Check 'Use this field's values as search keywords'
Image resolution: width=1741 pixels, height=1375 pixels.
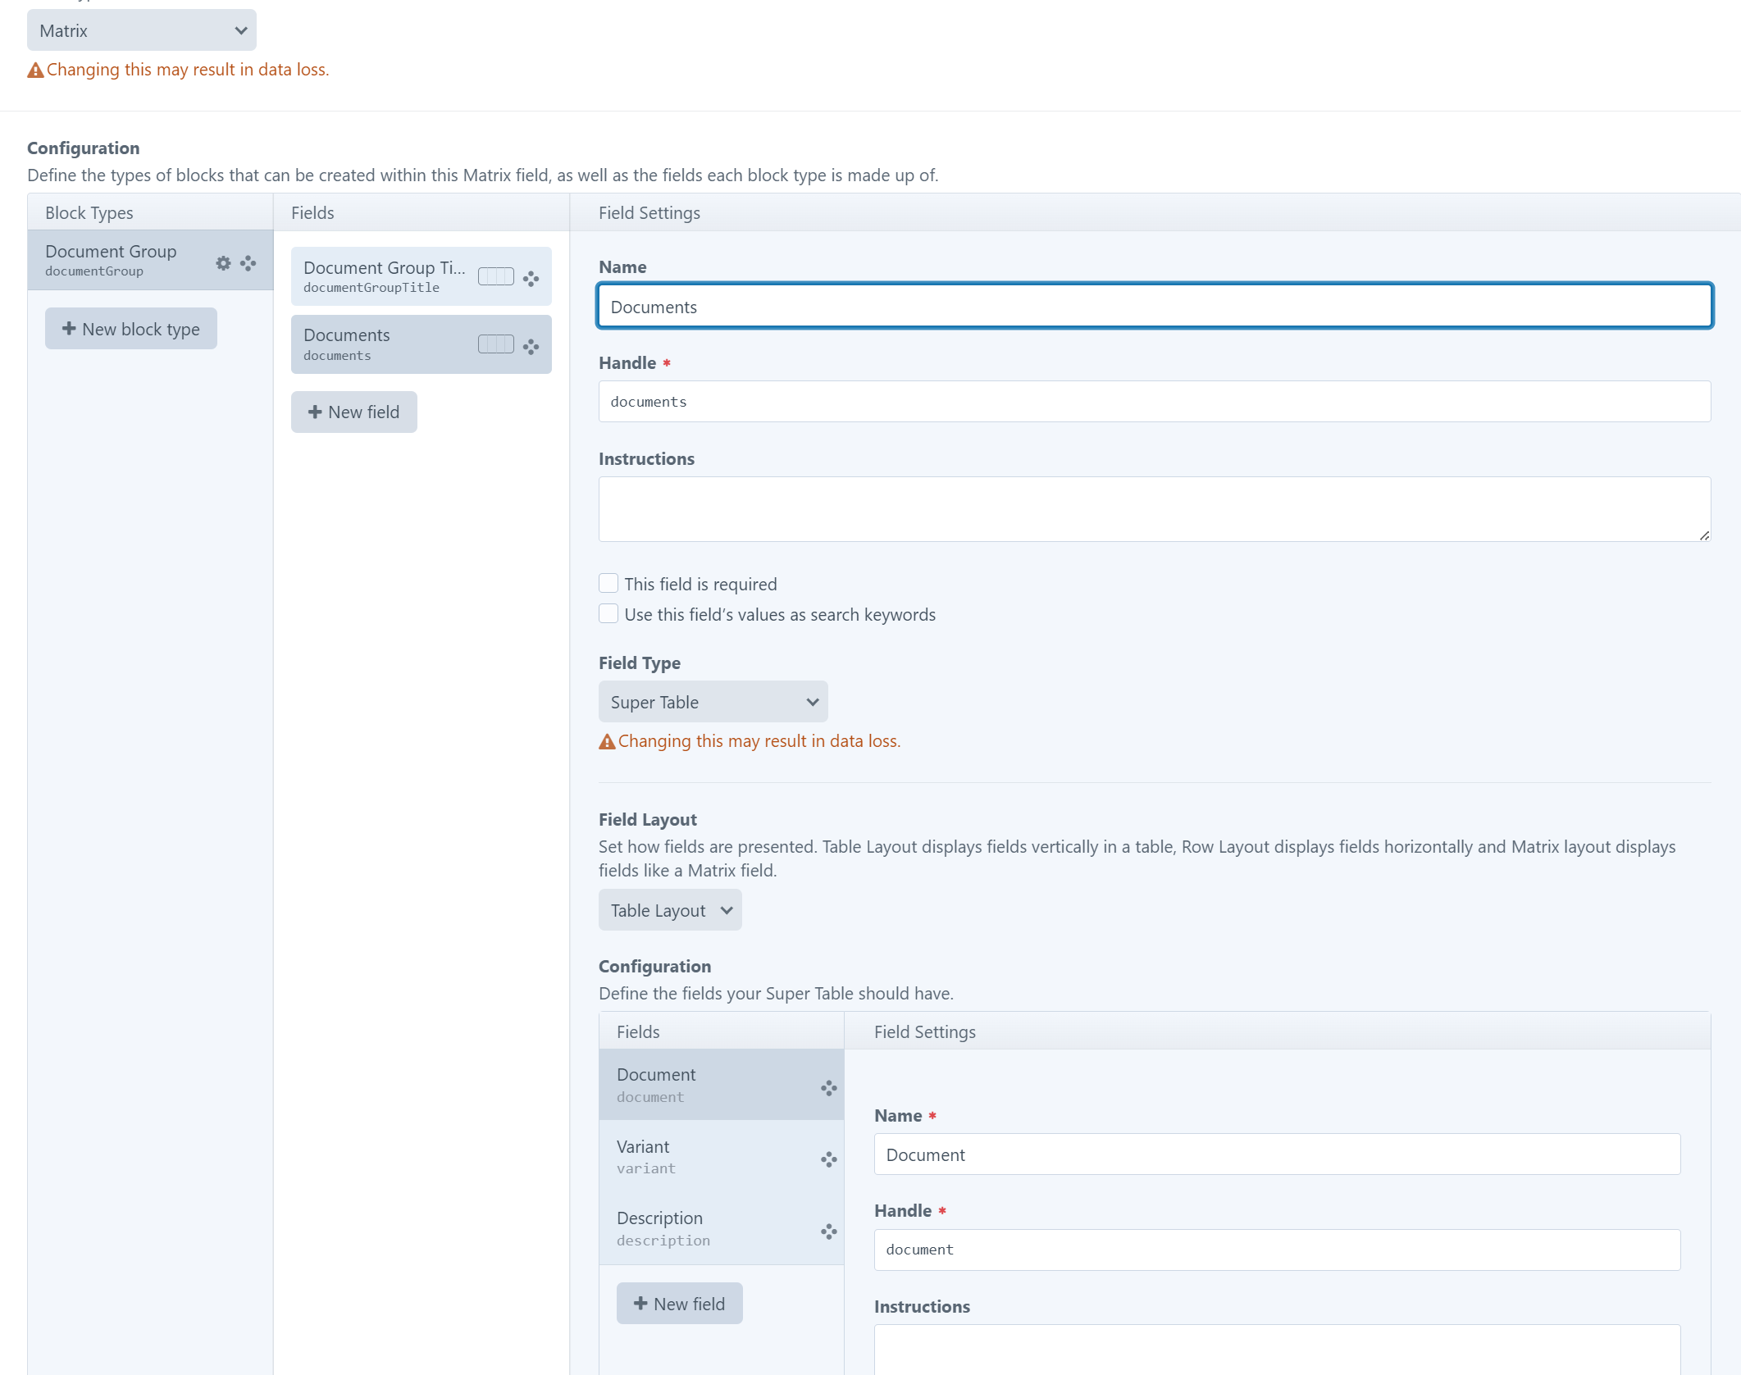tap(608, 613)
